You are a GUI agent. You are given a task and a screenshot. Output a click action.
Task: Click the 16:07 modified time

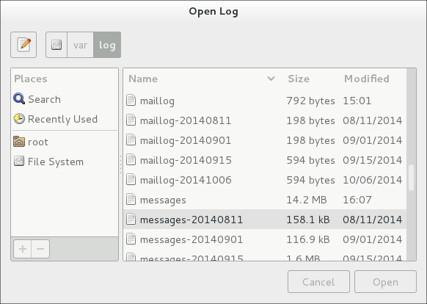click(x=357, y=200)
